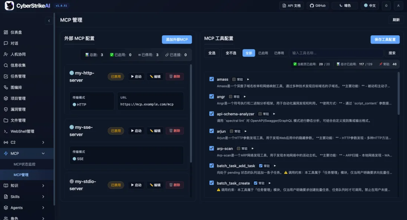Click the gear icon beside my-stdio-server
This screenshot has width=407, height=220.
72,181
